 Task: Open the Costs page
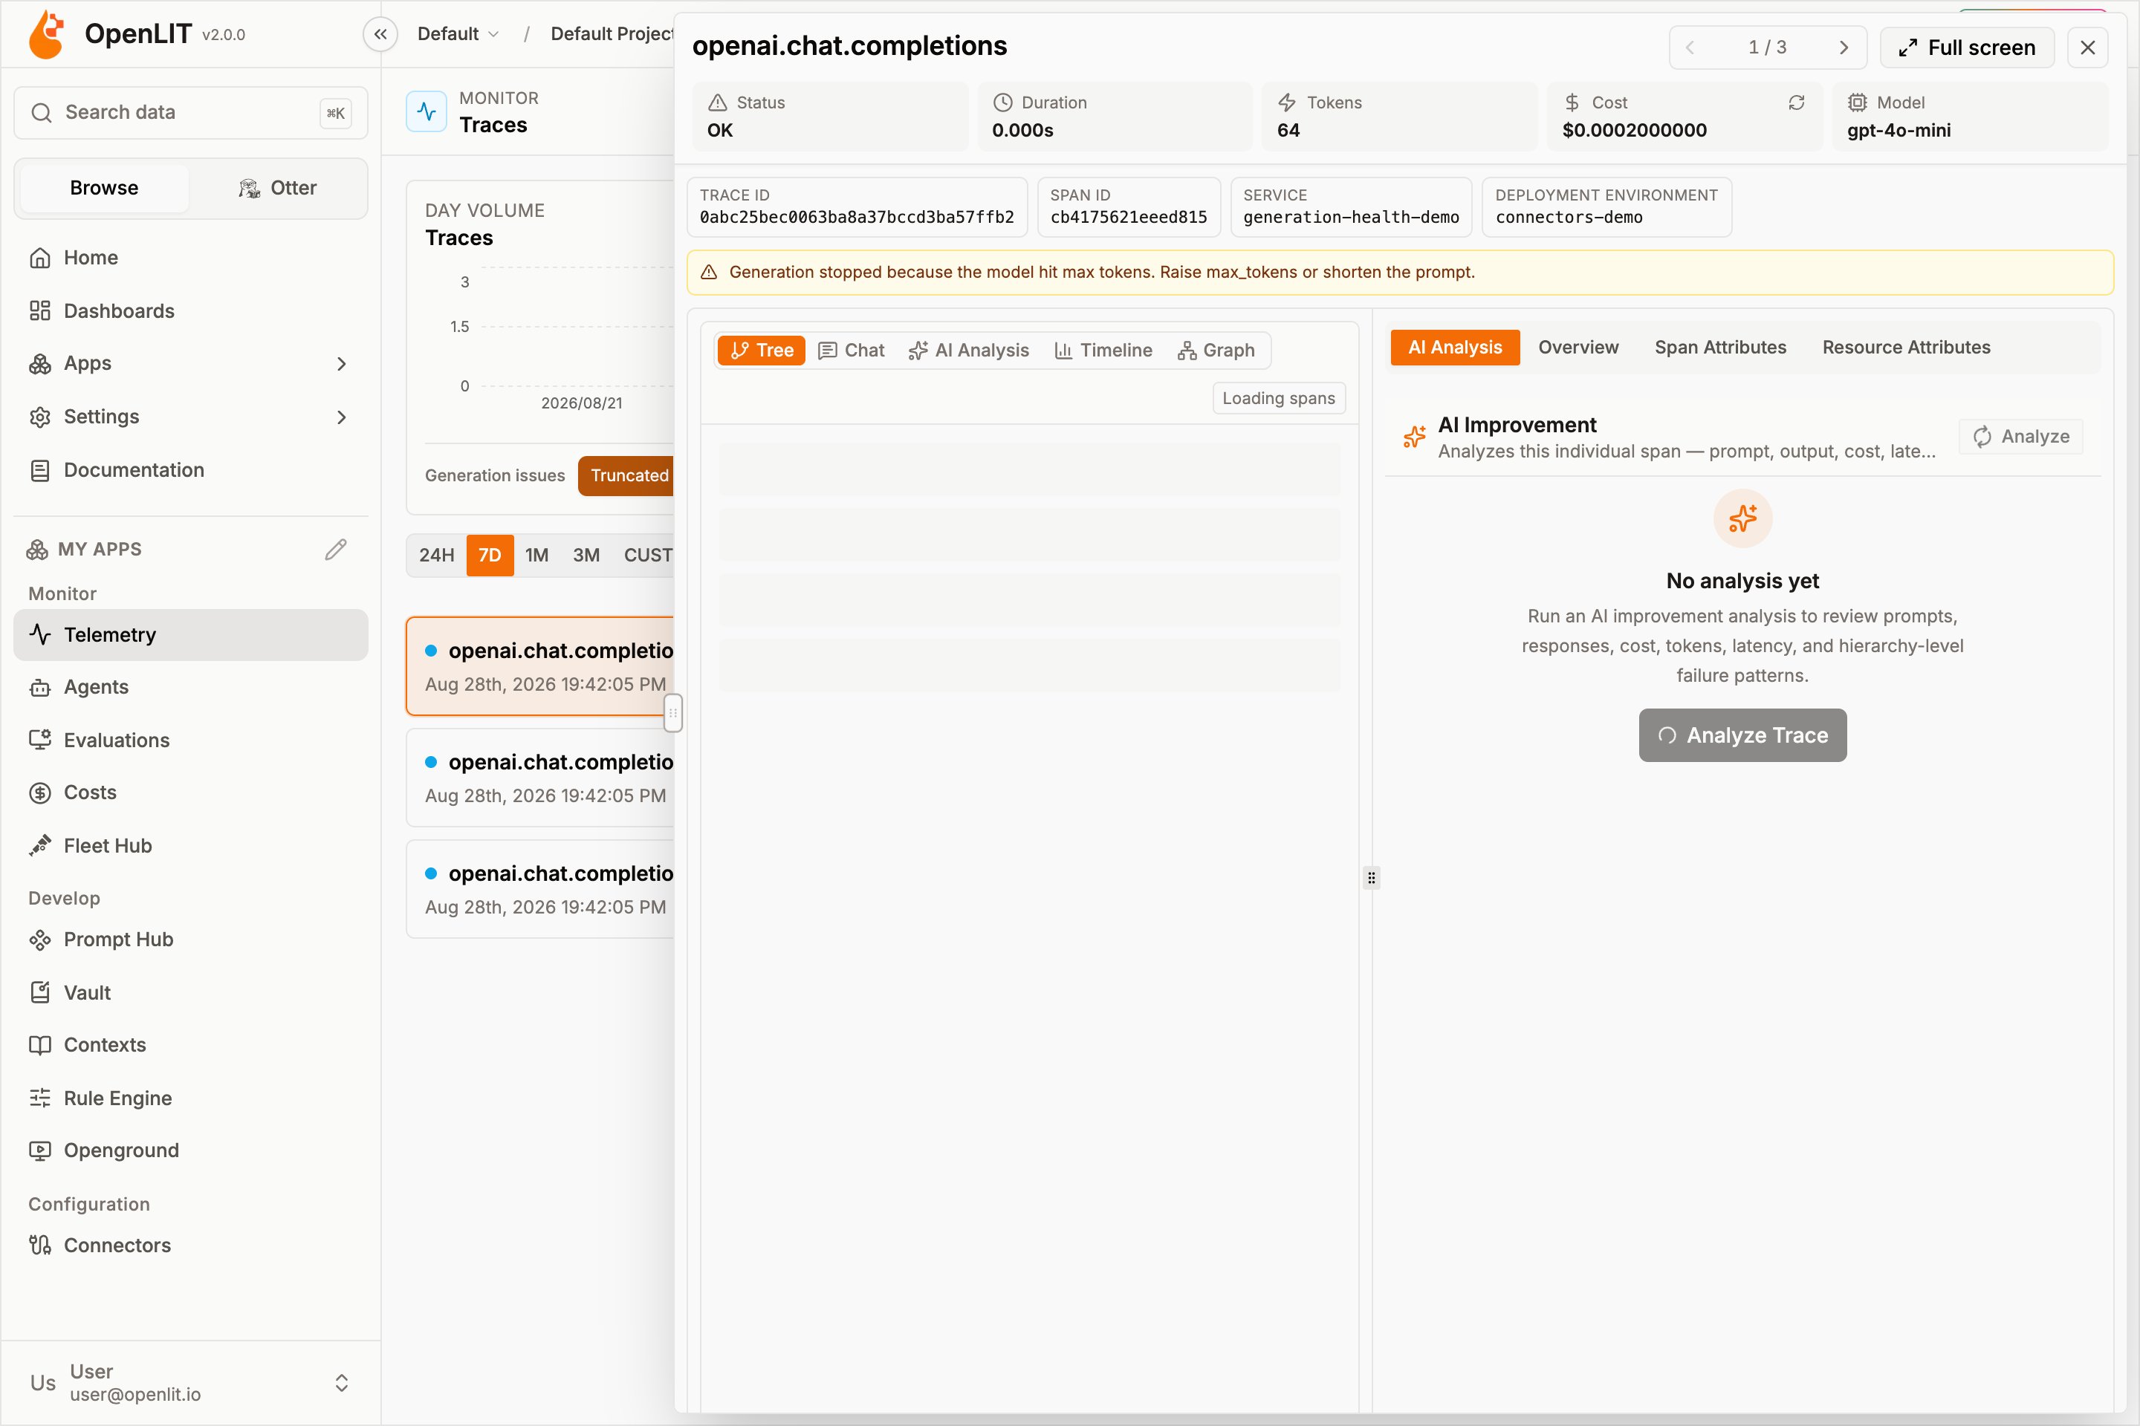[191, 792]
